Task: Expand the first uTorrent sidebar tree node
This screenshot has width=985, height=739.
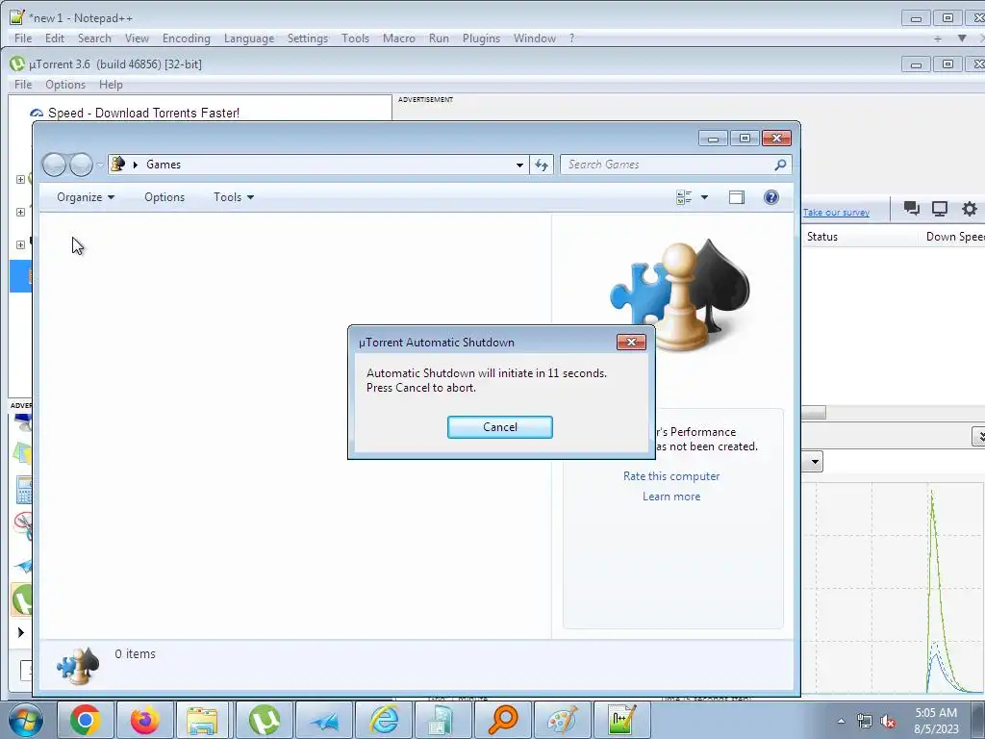Action: [20, 180]
